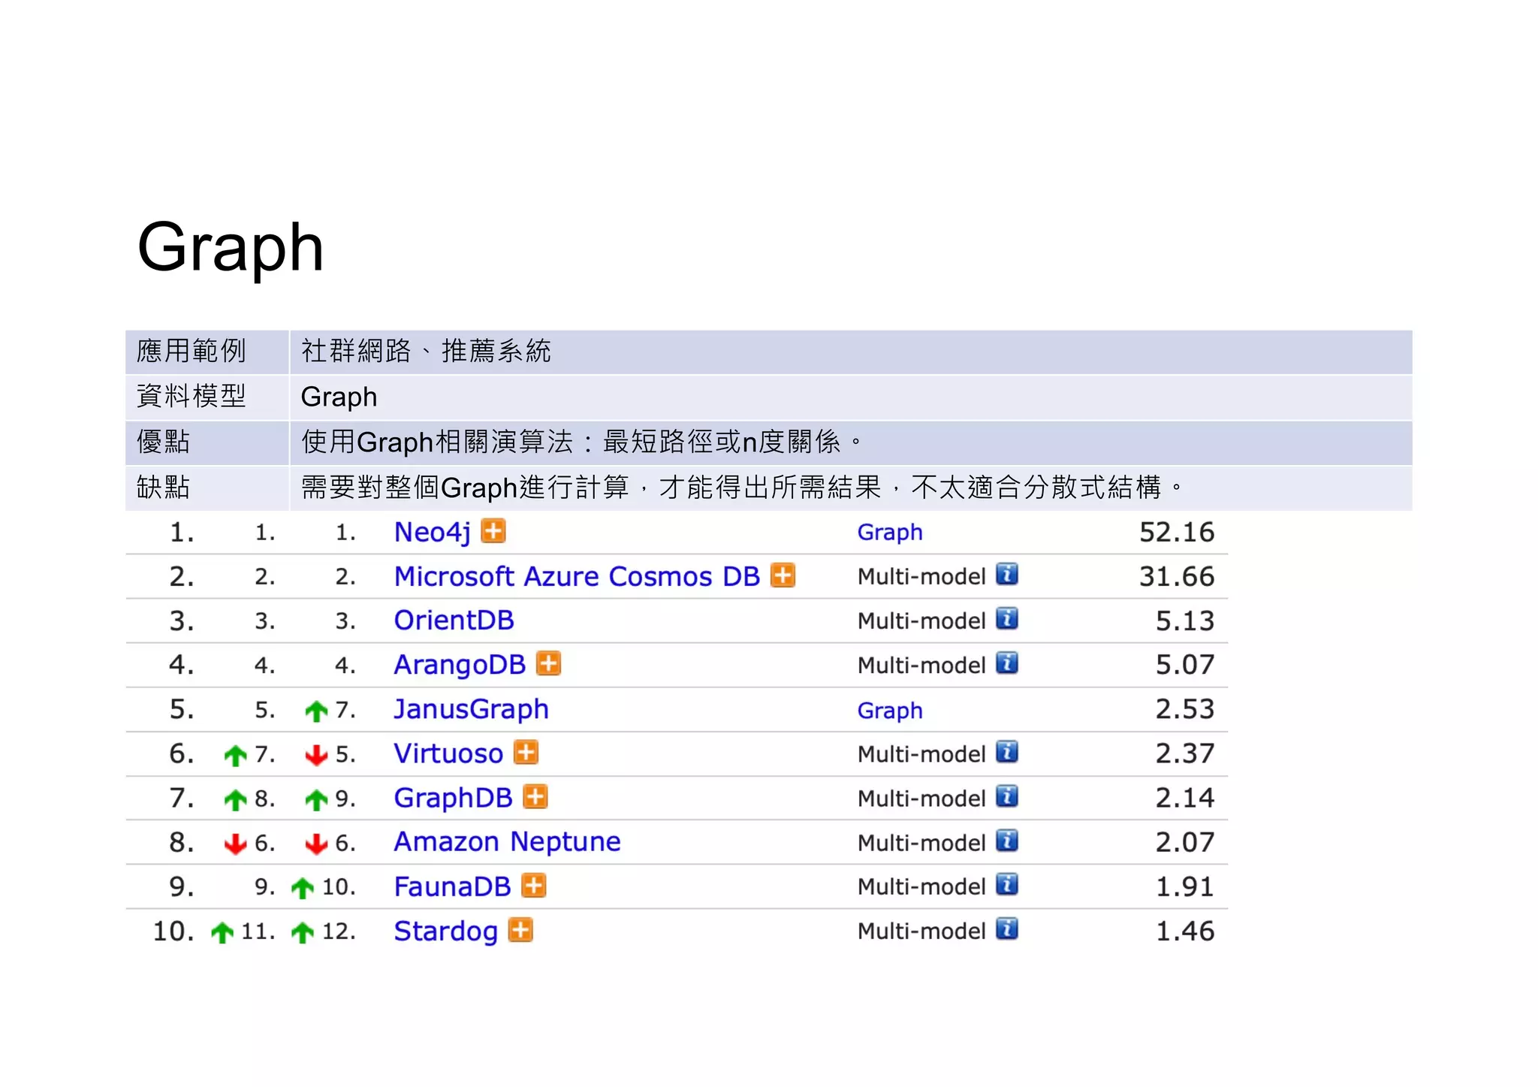Open info icon in ArangoDB row
Screen dimensions: 1538x1087
[1006, 663]
